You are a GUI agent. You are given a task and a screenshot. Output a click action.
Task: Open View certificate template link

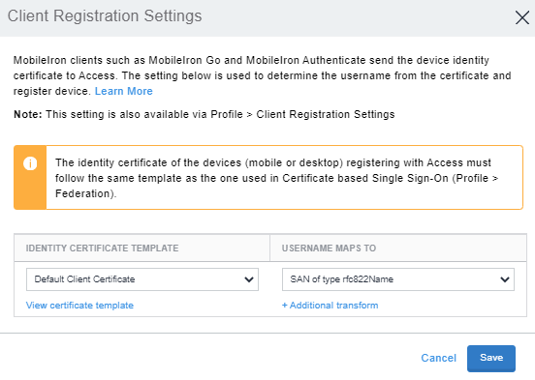[79, 306]
